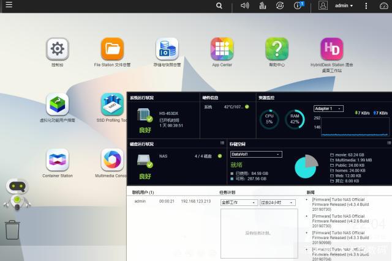Open the volume control speaker icon
The image size is (392, 261).
coord(245,6)
